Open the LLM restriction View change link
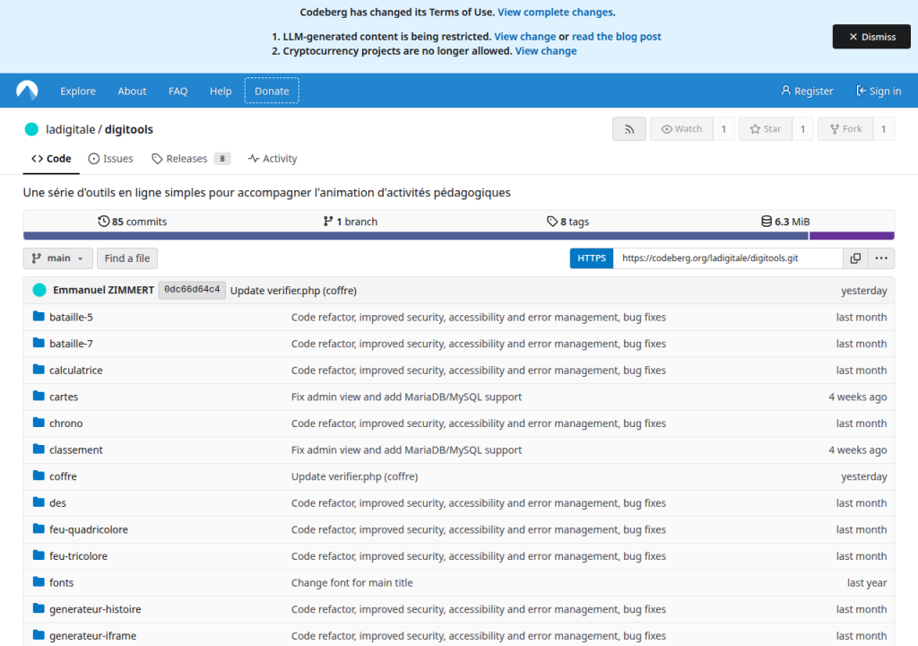 click(x=525, y=37)
